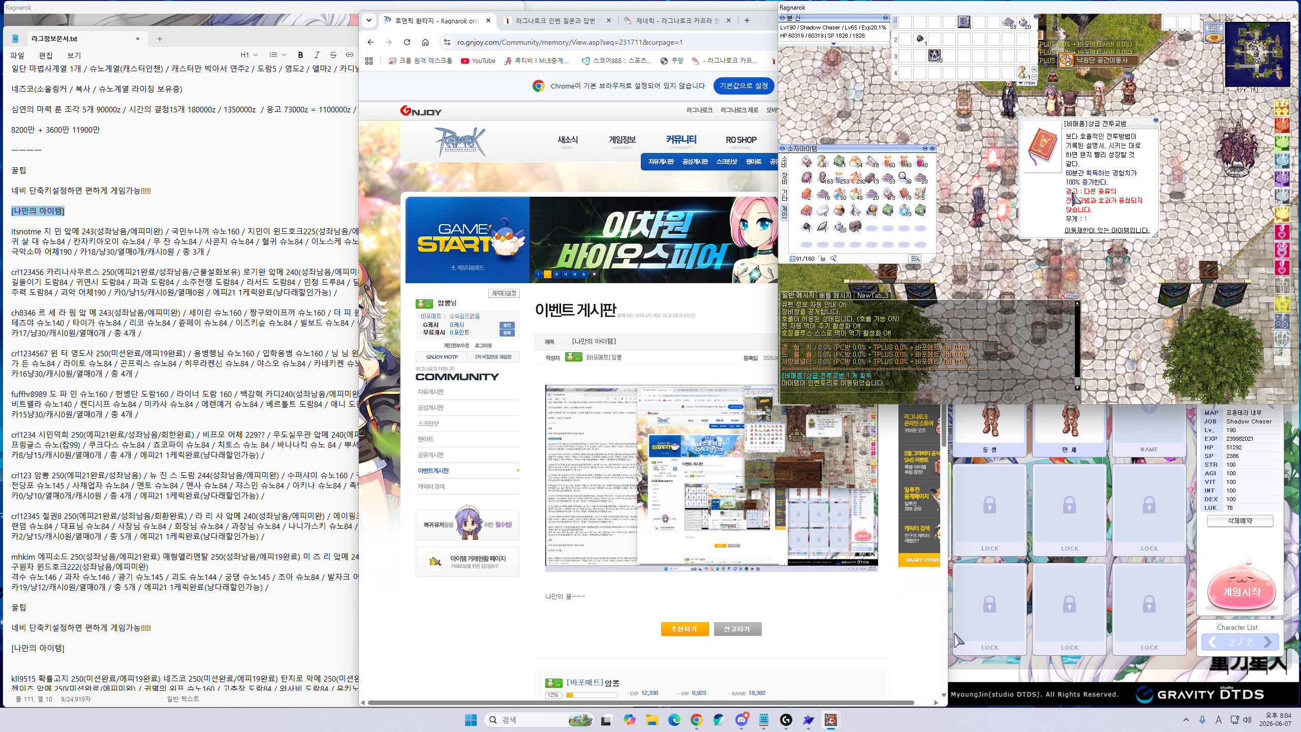This screenshot has height=732, width=1301.
Task: Open the 아이템 거래현황 페이지 link
Action: (468, 562)
